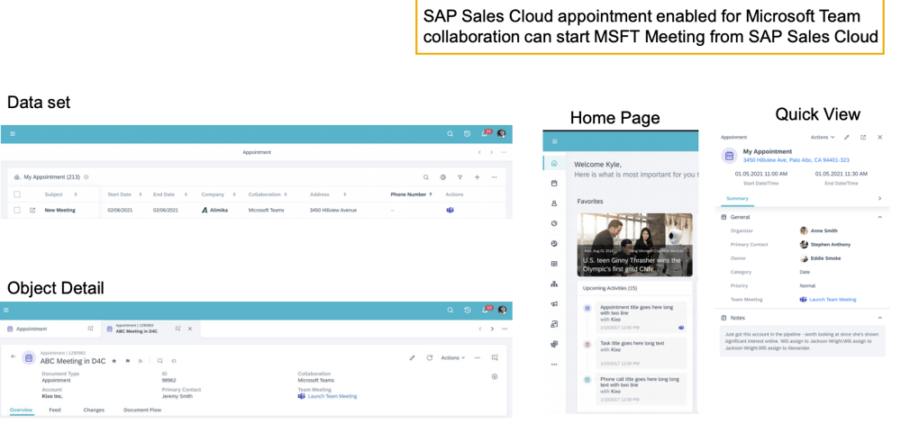This screenshot has height=433, width=901.
Task: Click the Home icon in the Home Page sidebar
Action: point(554,163)
